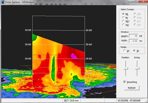Click the Height input field

pyautogui.click(x=133, y=36)
